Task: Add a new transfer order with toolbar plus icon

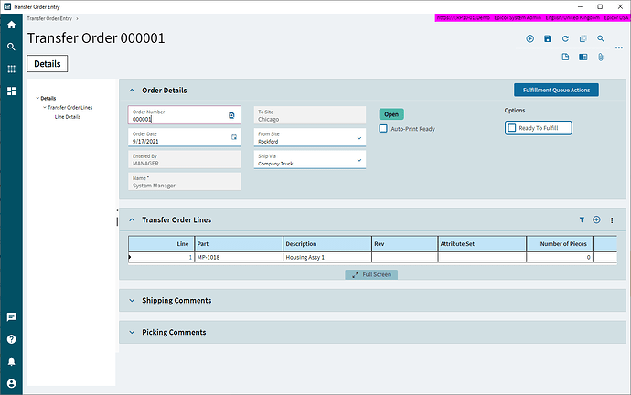Action: (530, 38)
